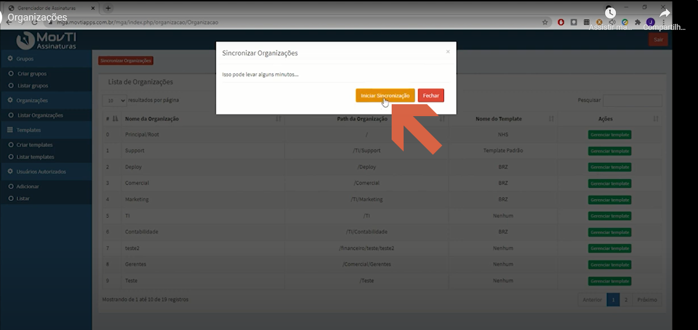Click the Template Padrão cell
698x330 pixels.
(503, 151)
